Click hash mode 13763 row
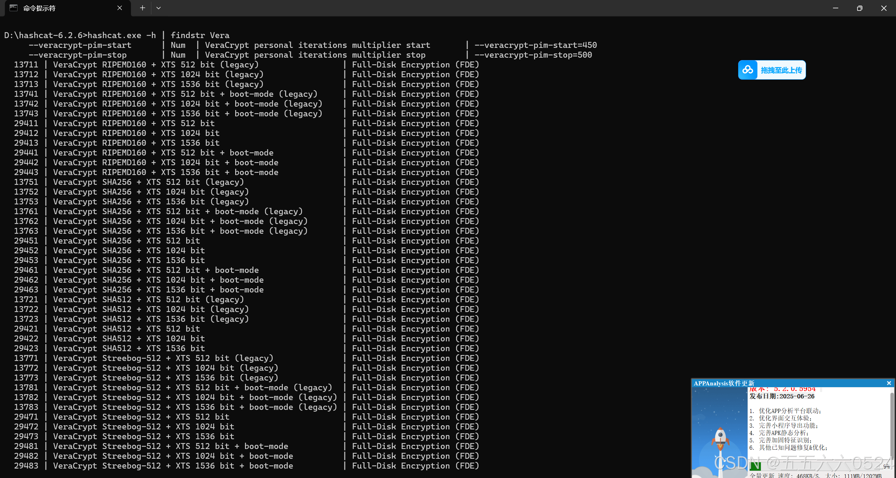Image resolution: width=896 pixels, height=478 pixels. point(246,231)
